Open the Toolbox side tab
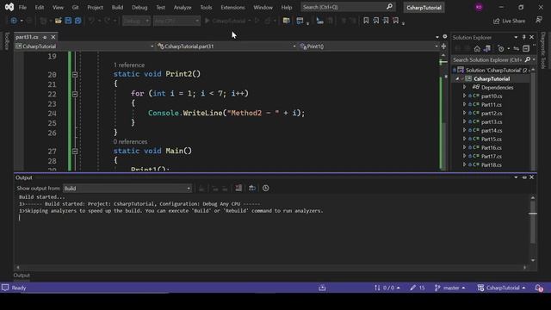The height and width of the screenshot is (310, 551). tap(6, 40)
